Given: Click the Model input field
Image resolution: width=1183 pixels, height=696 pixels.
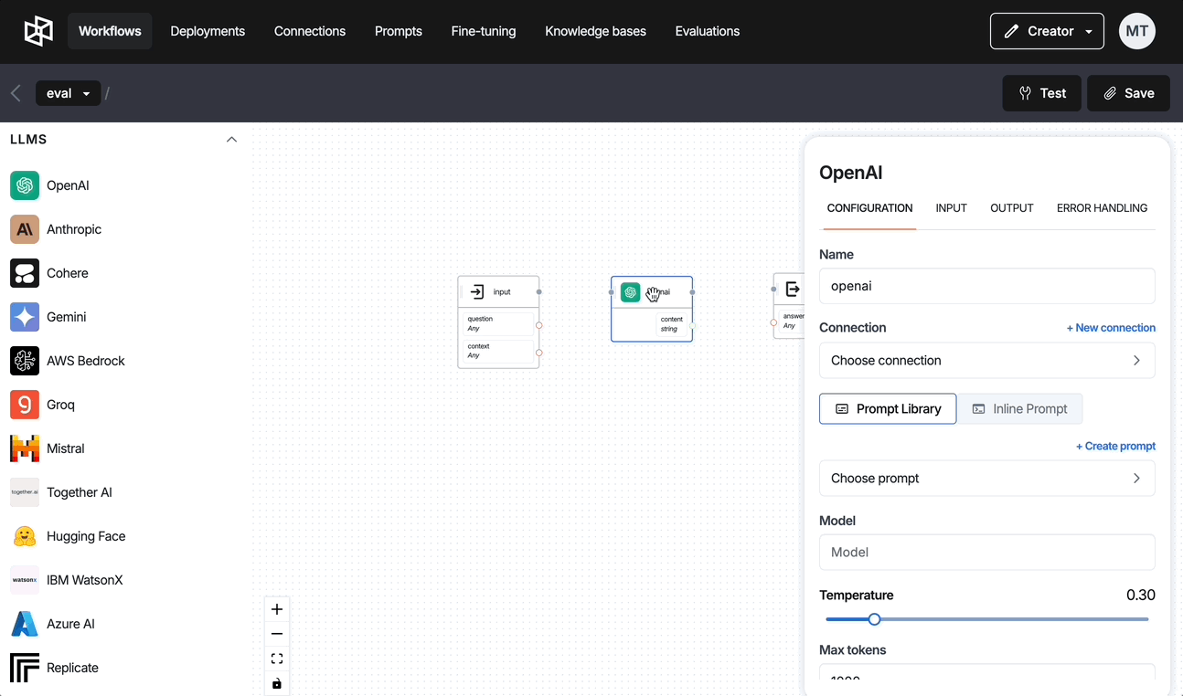Looking at the screenshot, I should pos(986,553).
